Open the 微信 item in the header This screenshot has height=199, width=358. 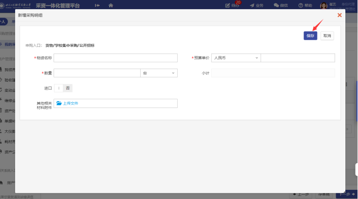[281, 5]
